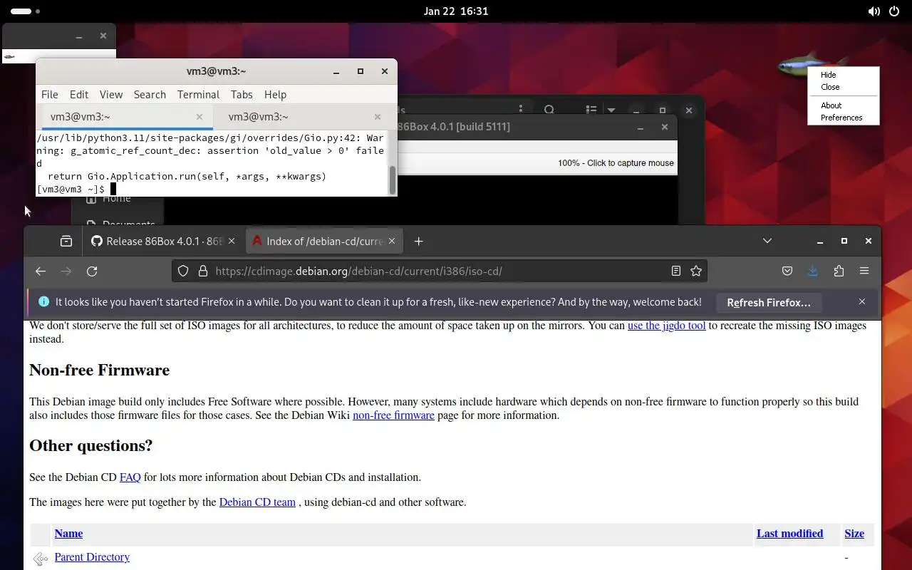Image resolution: width=912 pixels, height=570 pixels.
Task: Open the system volume indicator
Action: click(x=874, y=11)
